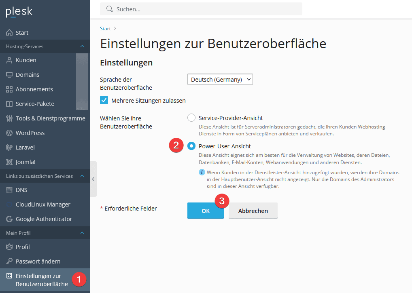This screenshot has width=412, height=293.
Task: Click the Google Authenticator icon
Action: [x=9, y=219]
